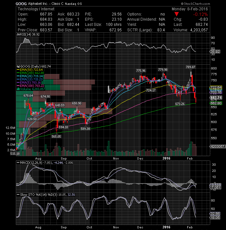226x230 pixels.
Task: Click the 4203057 volume axis tag
Action: click(218, 146)
